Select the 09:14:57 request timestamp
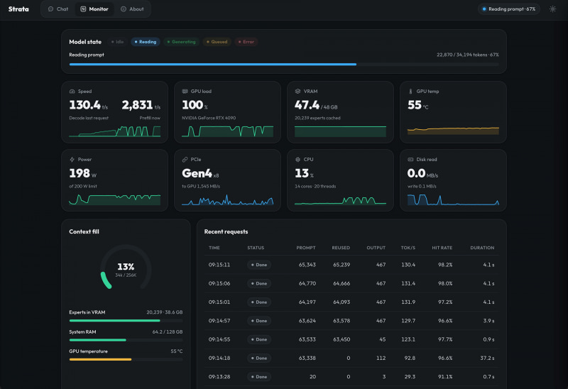 point(219,321)
